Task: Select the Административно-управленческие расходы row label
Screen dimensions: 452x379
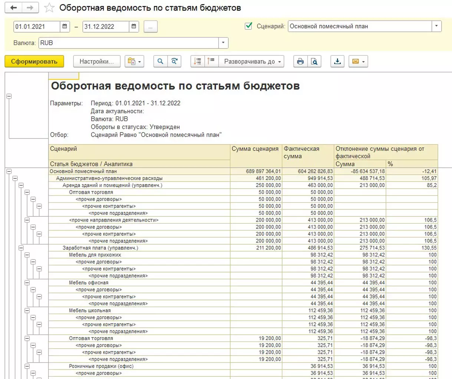Action: (x=109, y=178)
